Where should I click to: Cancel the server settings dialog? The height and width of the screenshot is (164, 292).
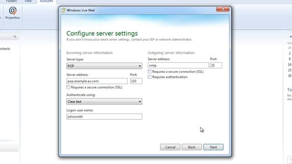(x=170, y=147)
